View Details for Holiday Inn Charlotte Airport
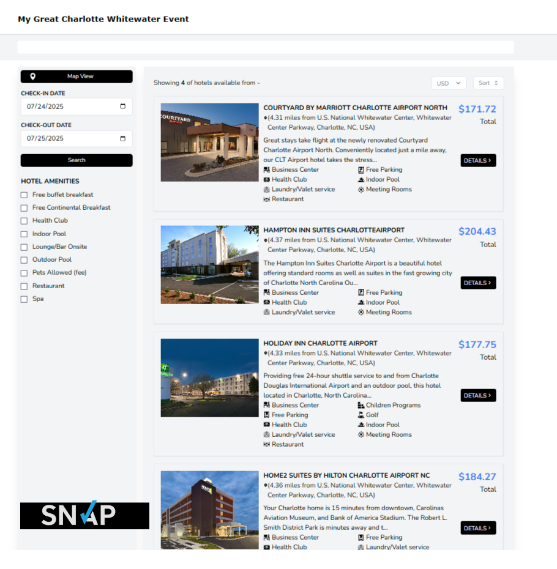Image resolution: width=557 pixels, height=569 pixels. tap(478, 395)
